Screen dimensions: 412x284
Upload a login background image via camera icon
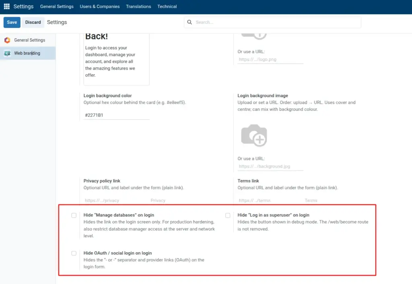point(254,135)
